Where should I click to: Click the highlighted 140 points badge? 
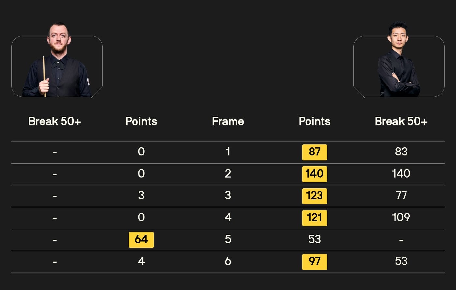point(314,174)
